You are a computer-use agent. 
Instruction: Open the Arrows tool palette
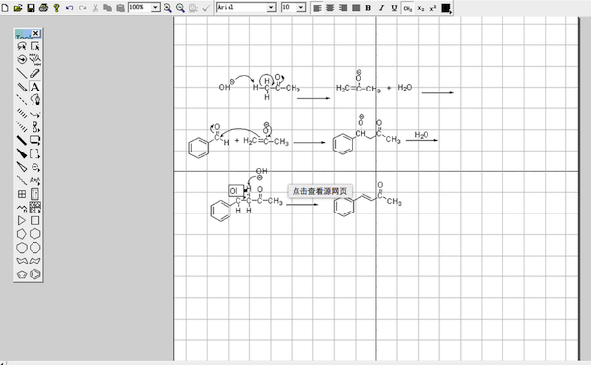(35, 113)
